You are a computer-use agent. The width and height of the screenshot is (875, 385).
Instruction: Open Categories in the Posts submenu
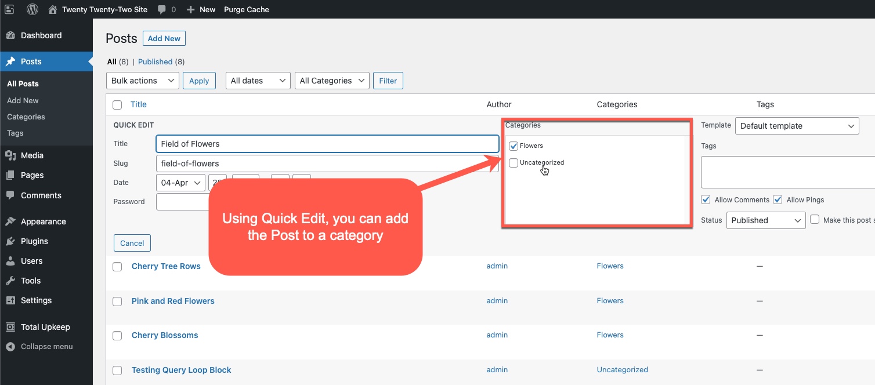click(26, 117)
